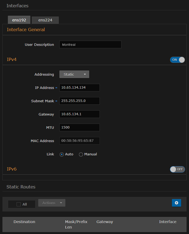Check the All routes checkbox

pos(19,204)
